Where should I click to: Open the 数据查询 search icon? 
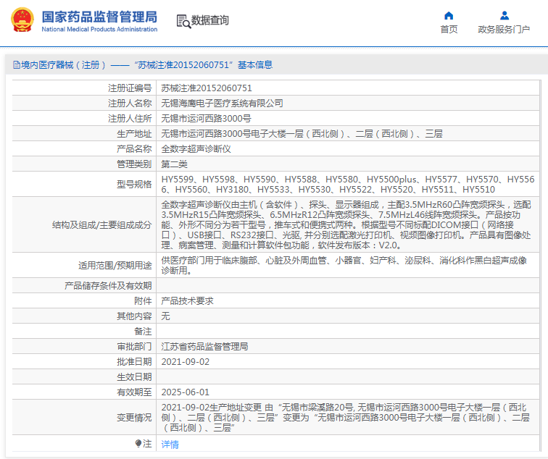click(x=183, y=21)
